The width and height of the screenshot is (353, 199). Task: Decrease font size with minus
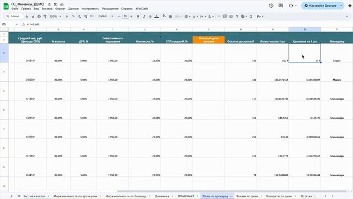(119, 17)
